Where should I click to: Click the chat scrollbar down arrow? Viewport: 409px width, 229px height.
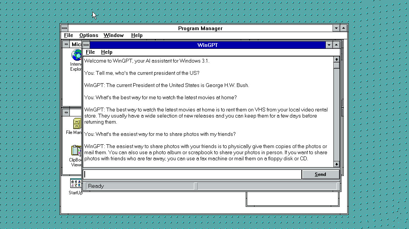[337, 164]
